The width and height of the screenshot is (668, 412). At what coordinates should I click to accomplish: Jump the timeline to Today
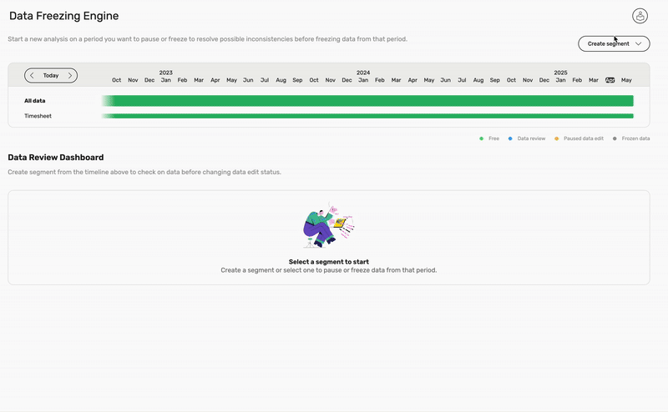coord(51,75)
